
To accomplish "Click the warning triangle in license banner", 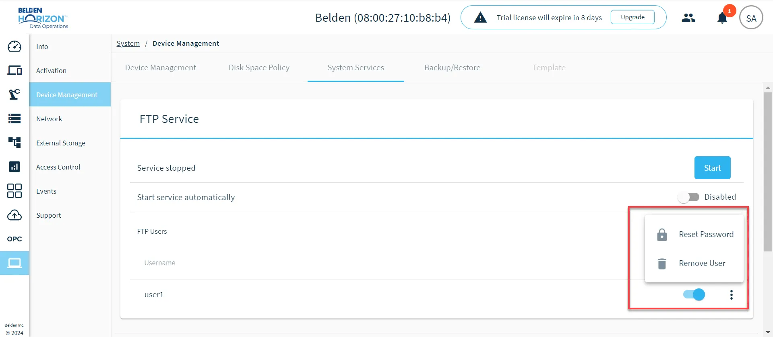I will pyautogui.click(x=480, y=17).
